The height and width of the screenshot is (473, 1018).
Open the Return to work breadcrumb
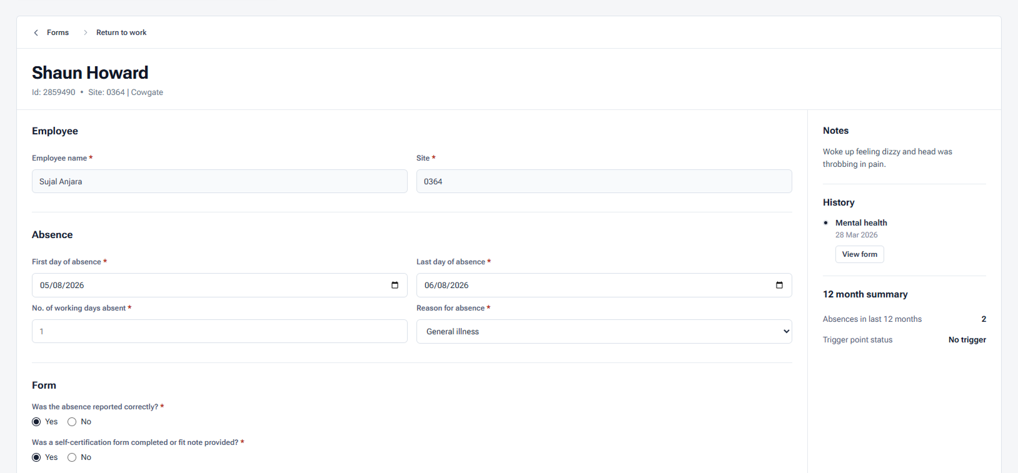[121, 32]
